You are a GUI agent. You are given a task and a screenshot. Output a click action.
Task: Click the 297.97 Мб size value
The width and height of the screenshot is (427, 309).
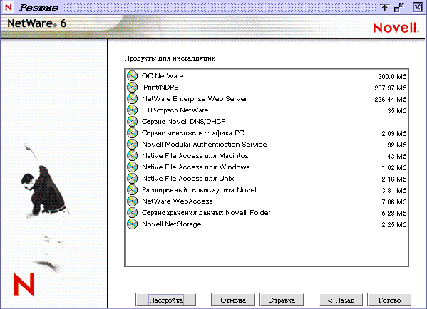(391, 88)
